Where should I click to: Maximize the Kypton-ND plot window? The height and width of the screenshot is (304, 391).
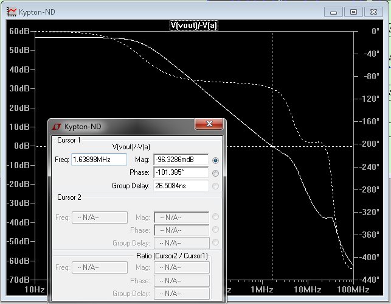(x=353, y=12)
